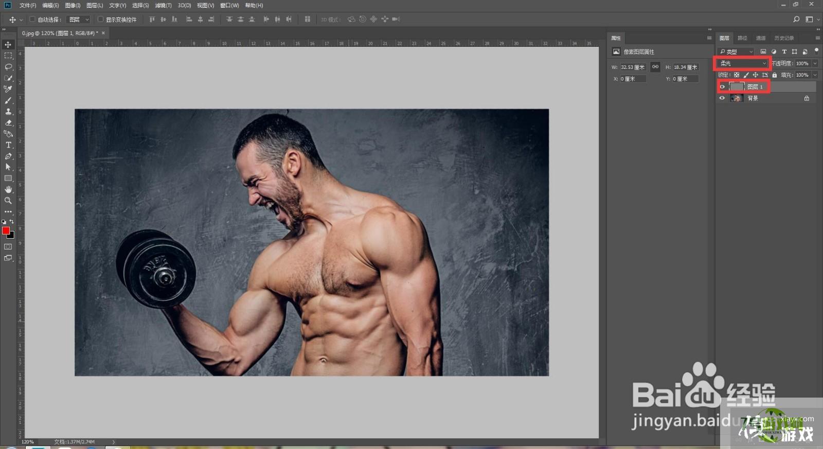Toggle lock position icon
This screenshot has width=823, height=449.
755,75
